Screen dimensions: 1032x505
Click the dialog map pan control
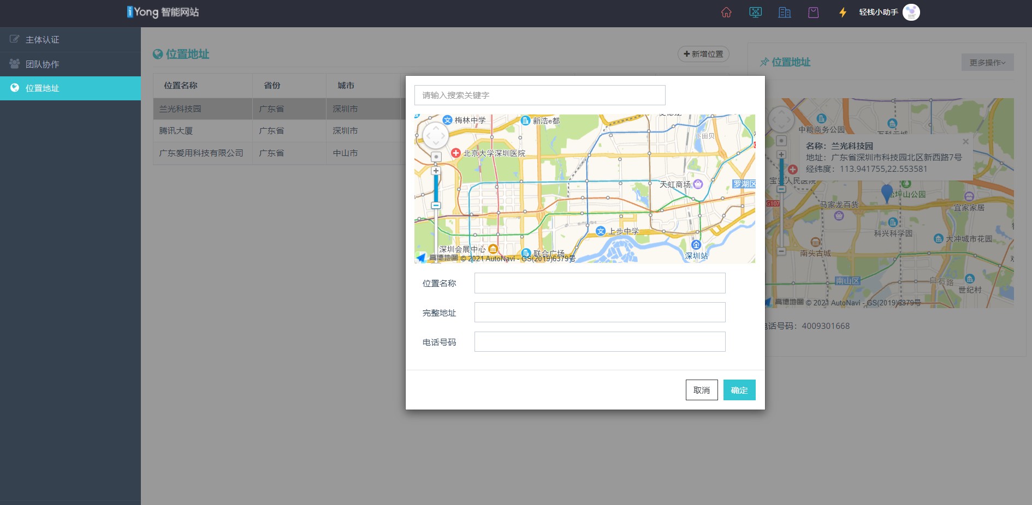(436, 135)
